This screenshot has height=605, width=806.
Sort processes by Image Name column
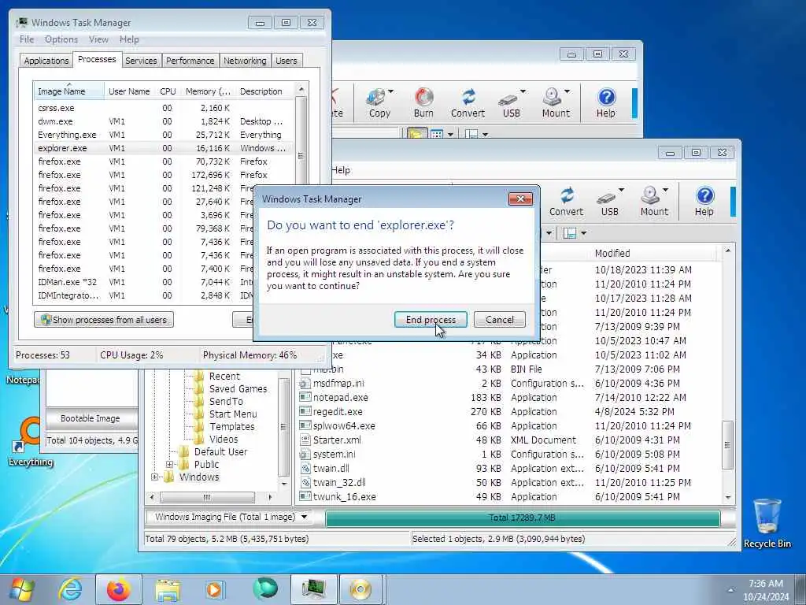[68, 91]
